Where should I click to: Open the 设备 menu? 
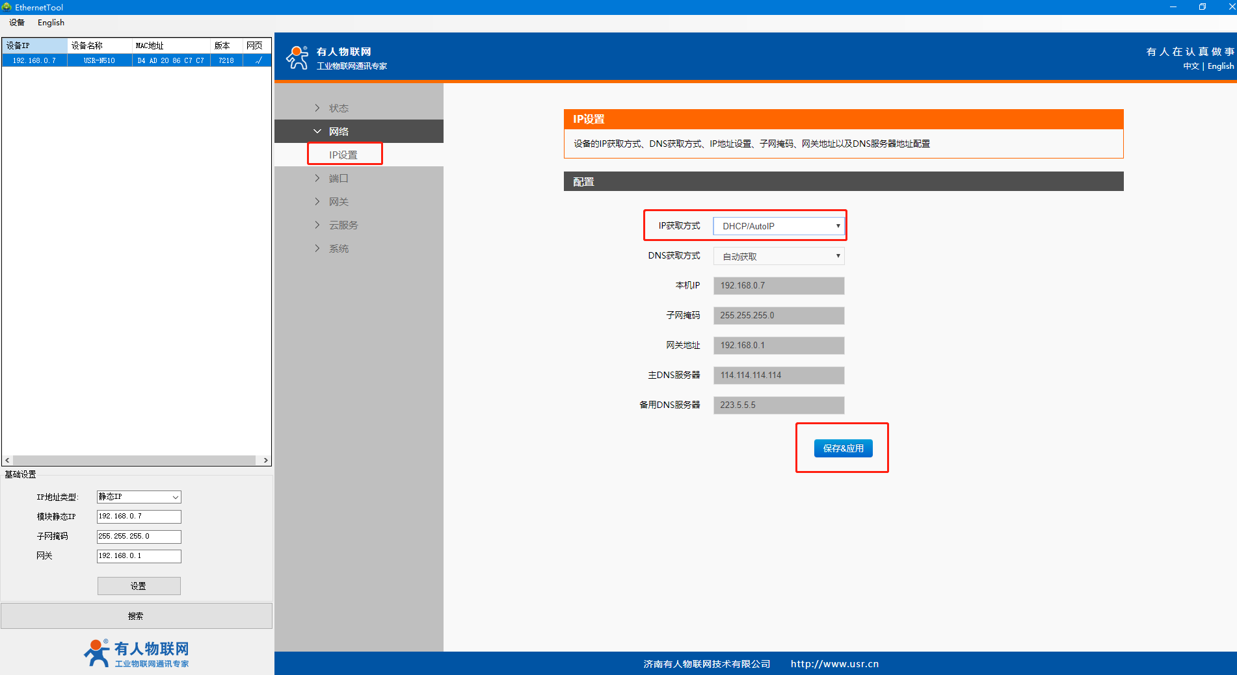[17, 23]
